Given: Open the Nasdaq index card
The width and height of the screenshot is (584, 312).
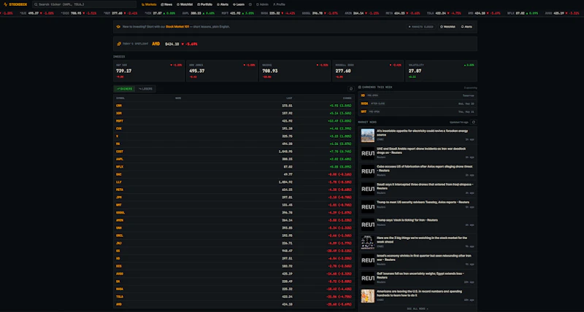Looking at the screenshot, I should (295, 71).
